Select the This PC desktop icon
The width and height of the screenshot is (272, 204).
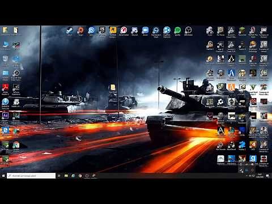tap(6, 45)
